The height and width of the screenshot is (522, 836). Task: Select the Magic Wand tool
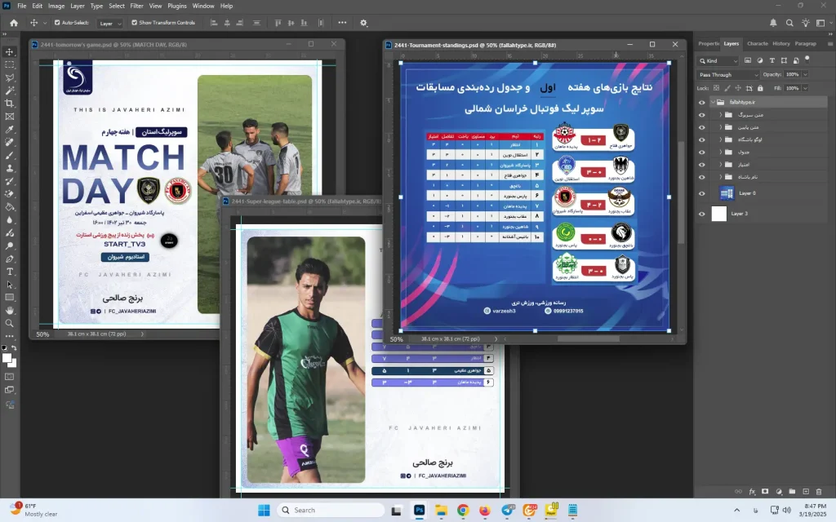[x=10, y=91]
